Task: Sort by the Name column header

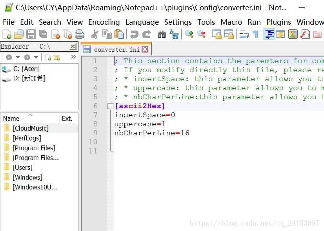Action: click(30, 118)
